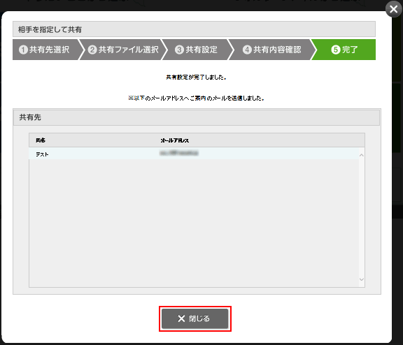This screenshot has height=345, width=403.
Task: Click the scroll down arrow in recipient list
Action: click(362, 279)
